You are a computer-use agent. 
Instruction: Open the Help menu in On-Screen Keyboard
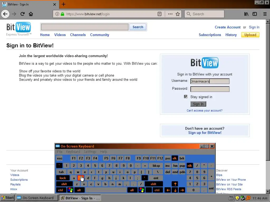tap(103, 152)
